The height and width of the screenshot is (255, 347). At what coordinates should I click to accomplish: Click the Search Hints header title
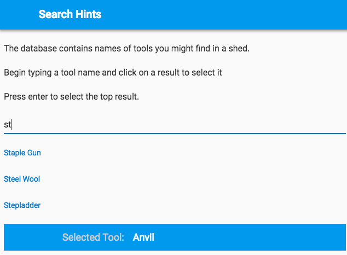70,15
